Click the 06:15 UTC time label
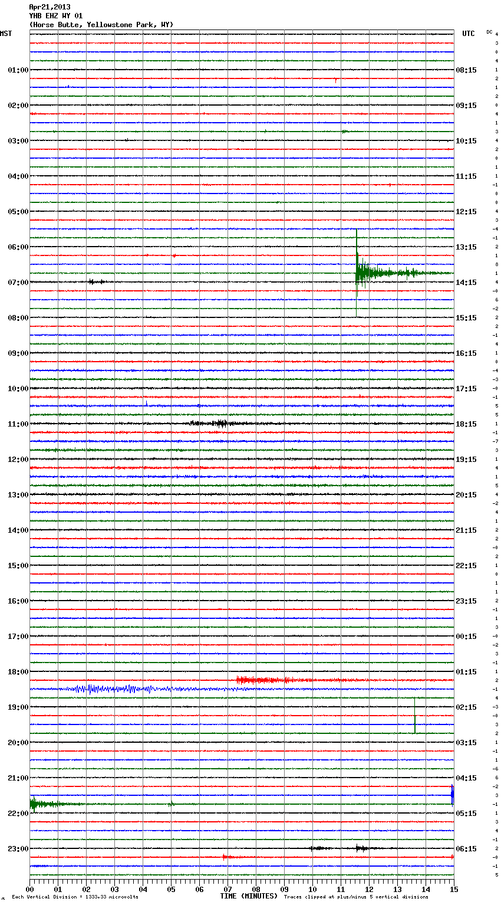The height and width of the screenshot is (905, 501). [x=466, y=849]
